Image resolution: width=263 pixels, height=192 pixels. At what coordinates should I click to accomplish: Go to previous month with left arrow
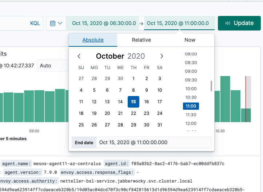pos(79,56)
